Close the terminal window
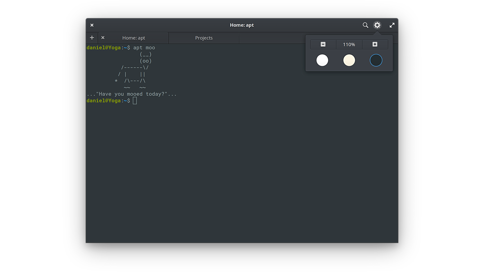 (92, 25)
